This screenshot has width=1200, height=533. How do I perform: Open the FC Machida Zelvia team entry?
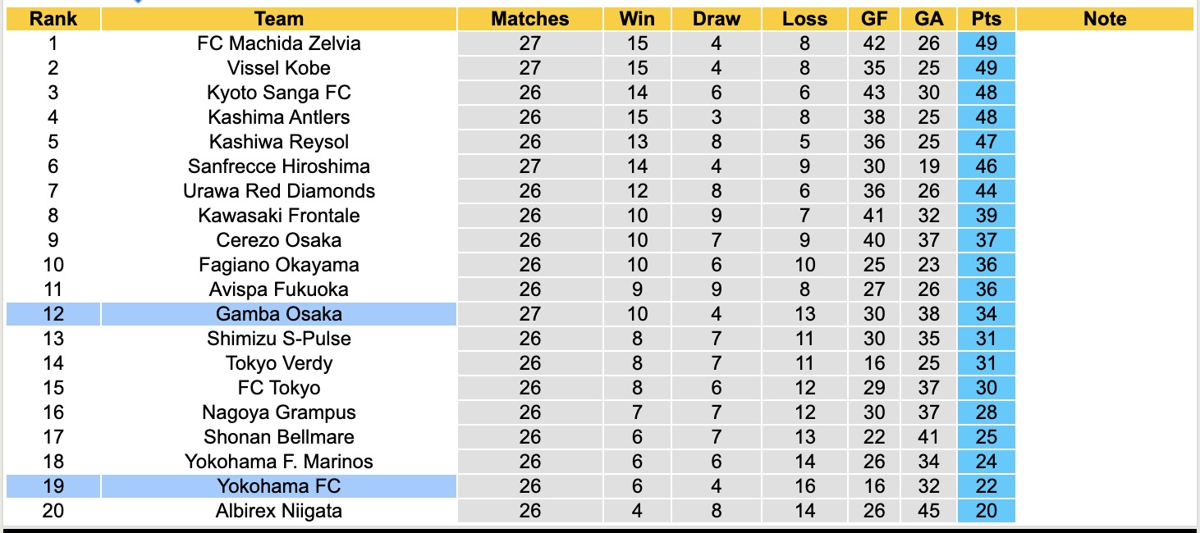click(279, 43)
